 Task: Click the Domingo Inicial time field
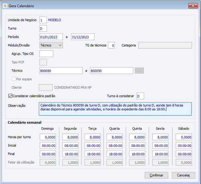click(x=48, y=145)
